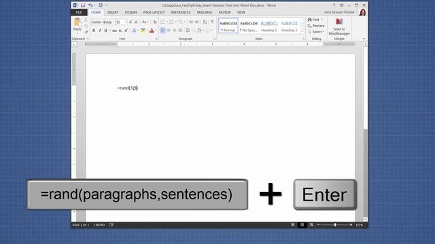The image size is (435, 244).
Task: Apply the Heading 1 style
Action: tap(269, 26)
